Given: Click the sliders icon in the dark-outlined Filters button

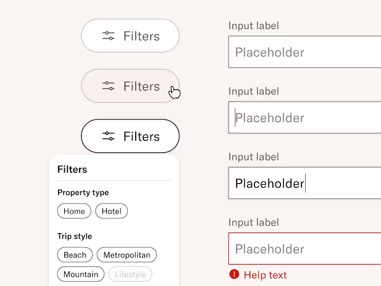Looking at the screenshot, I should click(x=109, y=136).
